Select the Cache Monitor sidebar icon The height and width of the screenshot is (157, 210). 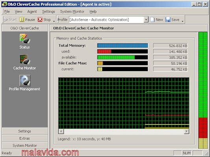pos(25,60)
